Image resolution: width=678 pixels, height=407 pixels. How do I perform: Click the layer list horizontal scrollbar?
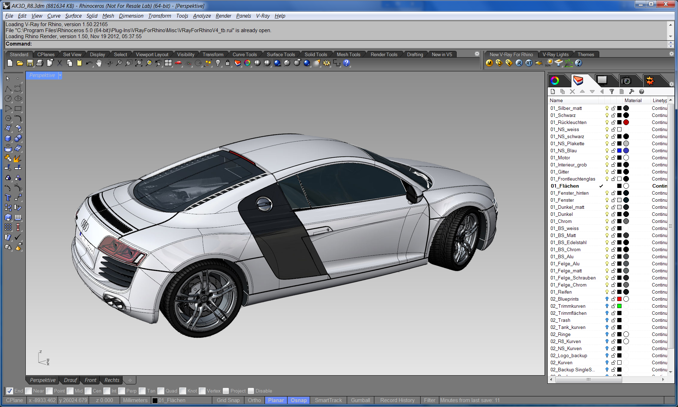[589, 379]
